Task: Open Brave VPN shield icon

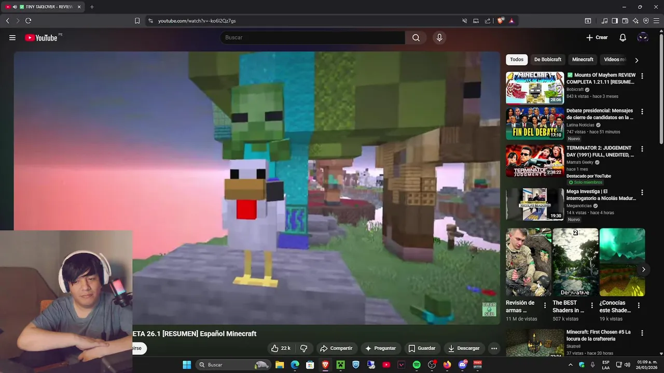Action: pos(646,21)
